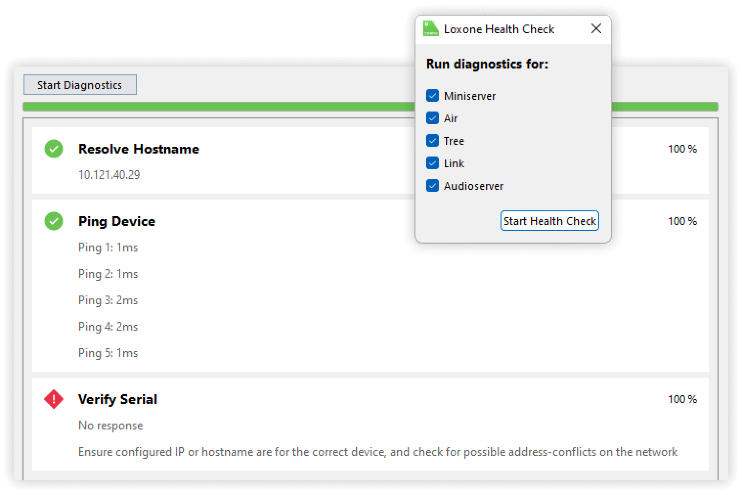The image size is (742, 495).
Task: Uncheck the Miniserver diagnostics checkbox
Action: click(433, 95)
